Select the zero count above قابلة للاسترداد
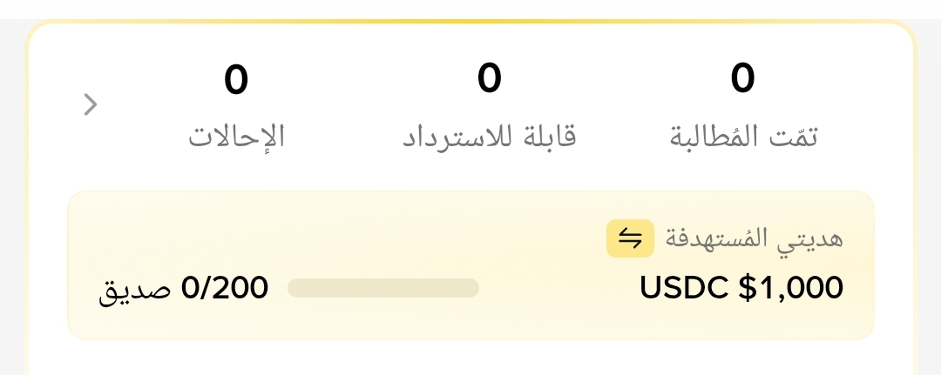This screenshot has height=375, width=941. 489,79
